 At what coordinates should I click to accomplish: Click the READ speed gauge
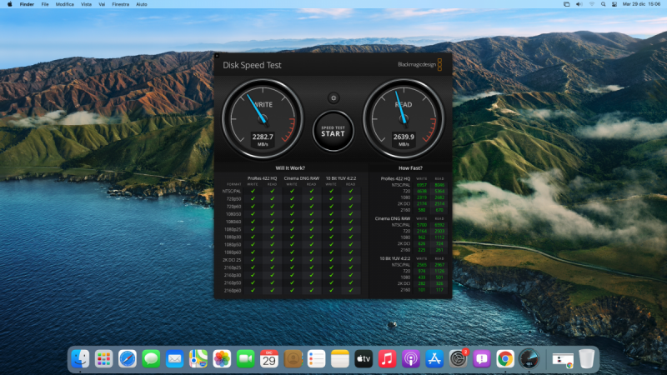coord(404,119)
